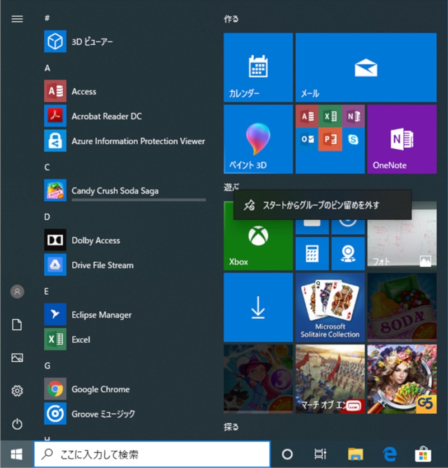Image resolution: width=448 pixels, height=468 pixels.
Task: Expand the hamburger menu at top left
Action: point(17,18)
